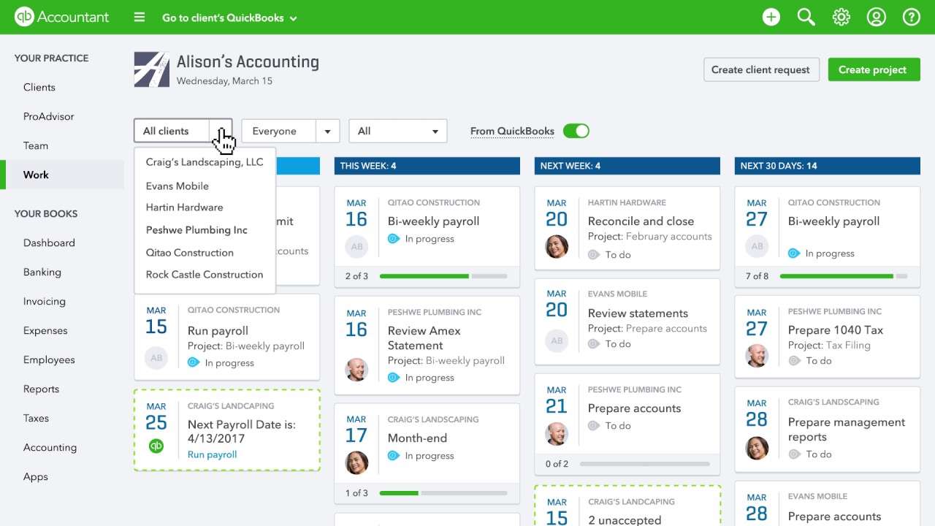Open the user profile icon
The image size is (935, 526).
click(x=877, y=18)
